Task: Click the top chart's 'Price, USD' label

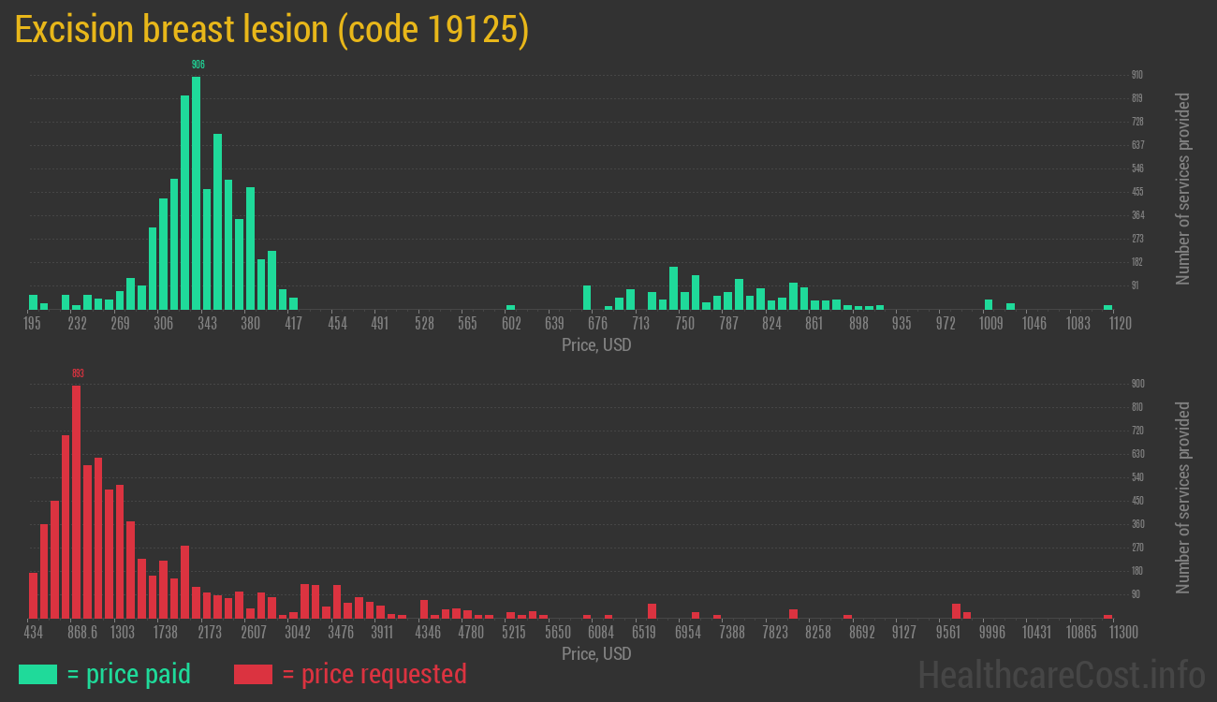Action: tap(596, 345)
